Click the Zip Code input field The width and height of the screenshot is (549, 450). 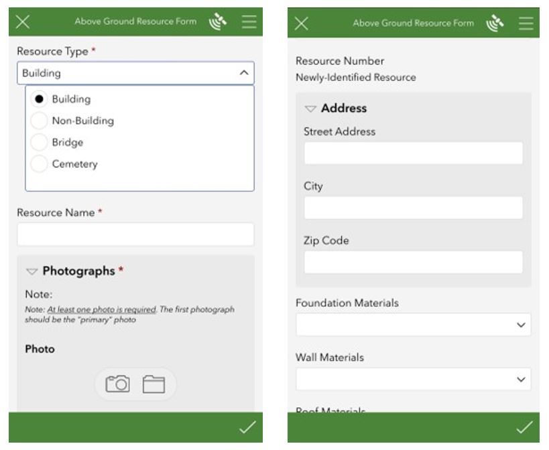[x=413, y=262]
